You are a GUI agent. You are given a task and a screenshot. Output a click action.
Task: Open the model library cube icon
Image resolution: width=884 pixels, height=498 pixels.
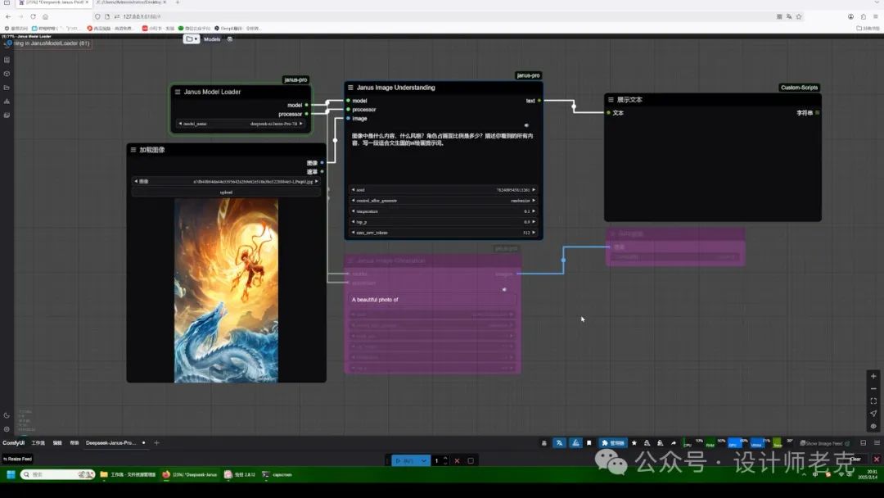point(7,74)
